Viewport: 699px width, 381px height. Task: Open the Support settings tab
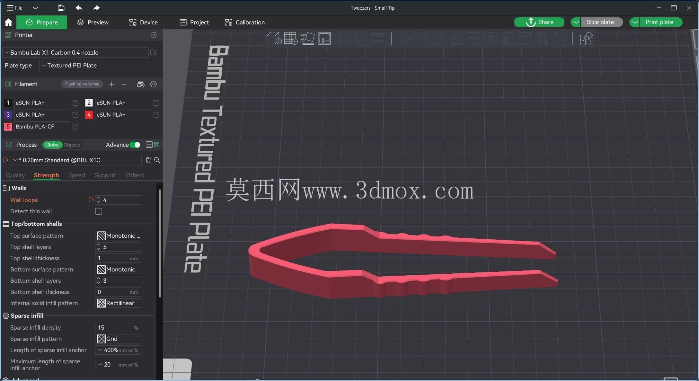[x=105, y=175]
